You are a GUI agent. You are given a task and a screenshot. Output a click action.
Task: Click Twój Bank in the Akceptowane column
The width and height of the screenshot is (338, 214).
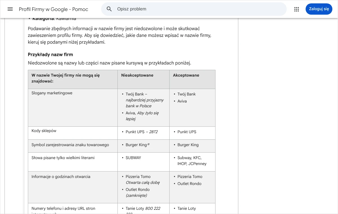(186, 94)
